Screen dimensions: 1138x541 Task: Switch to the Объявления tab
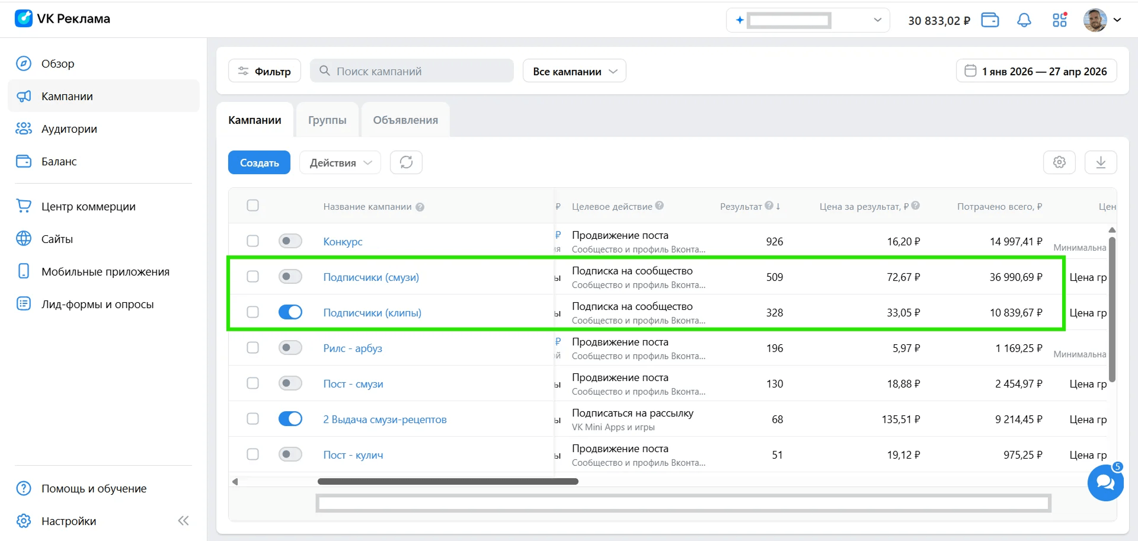[405, 120]
